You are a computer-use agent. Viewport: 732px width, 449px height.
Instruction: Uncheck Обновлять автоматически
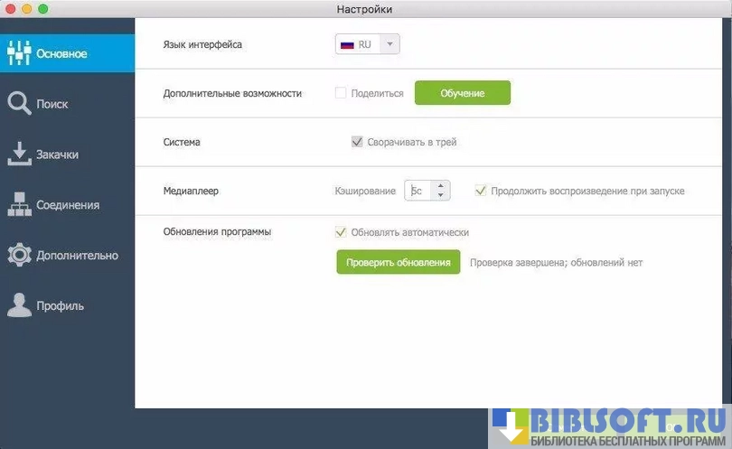[341, 232]
